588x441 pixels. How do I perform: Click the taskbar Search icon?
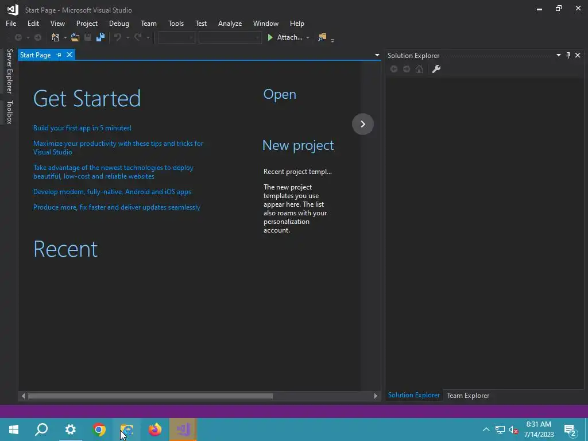pyautogui.click(x=41, y=430)
